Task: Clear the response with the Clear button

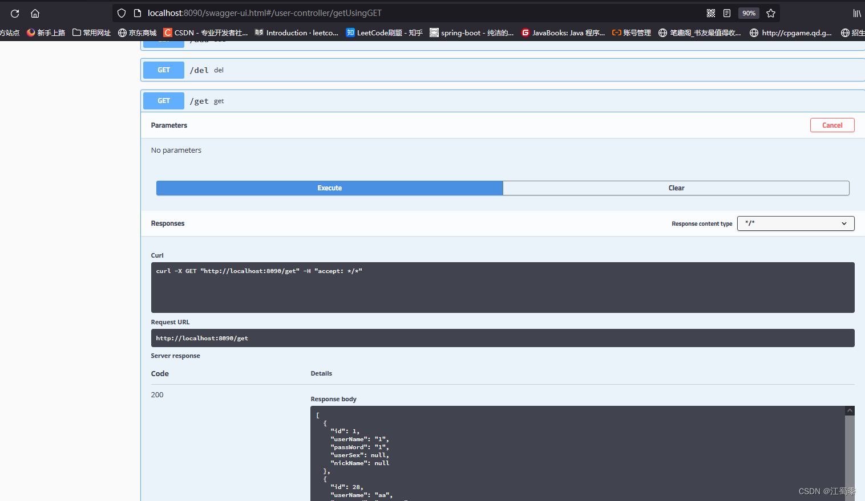Action: (x=676, y=188)
